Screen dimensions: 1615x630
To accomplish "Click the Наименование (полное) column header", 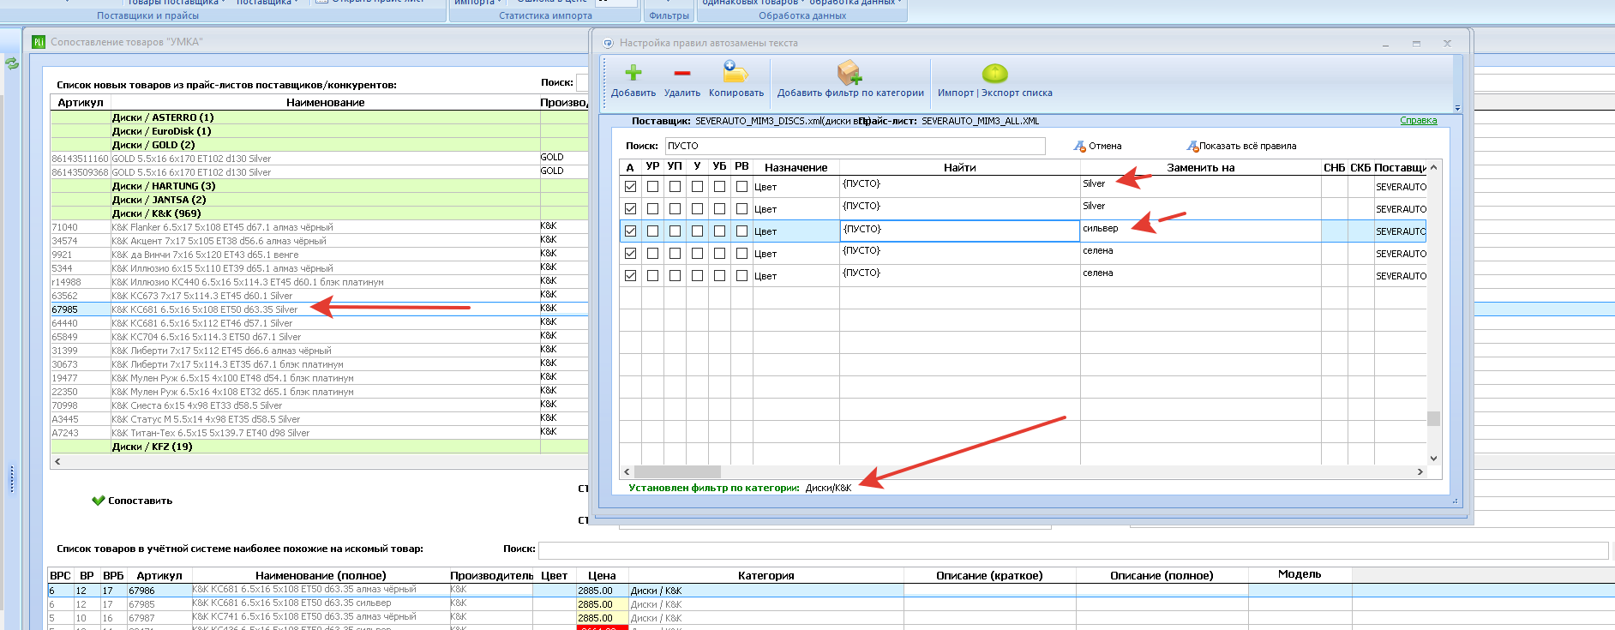I will (x=321, y=576).
